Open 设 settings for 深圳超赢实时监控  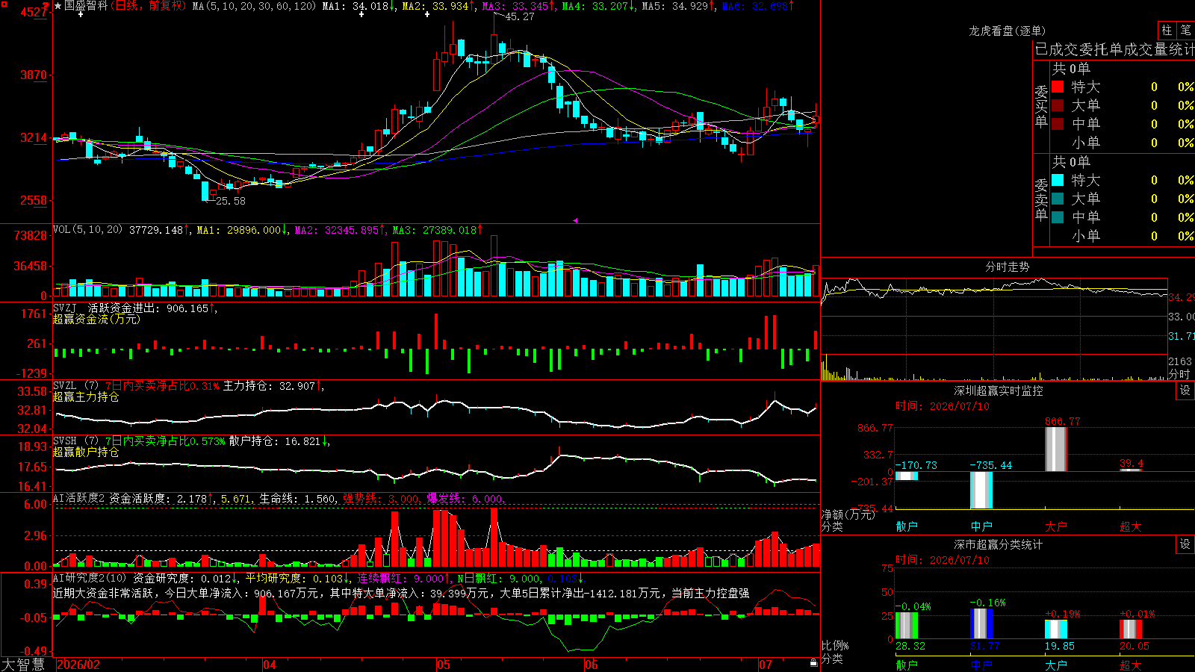[1185, 391]
